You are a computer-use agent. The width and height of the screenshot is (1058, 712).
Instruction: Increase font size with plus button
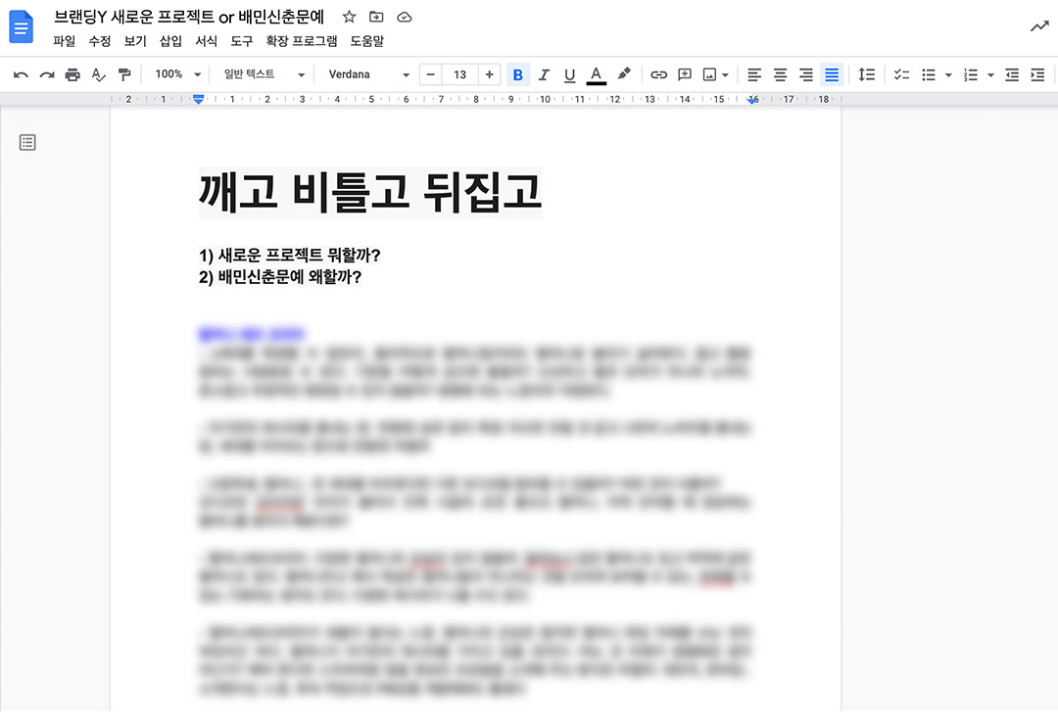coord(489,74)
